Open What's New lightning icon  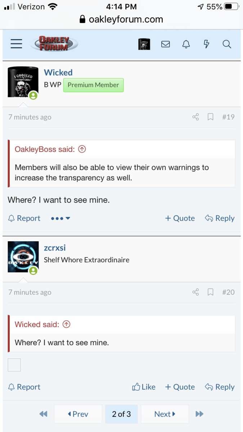(206, 44)
